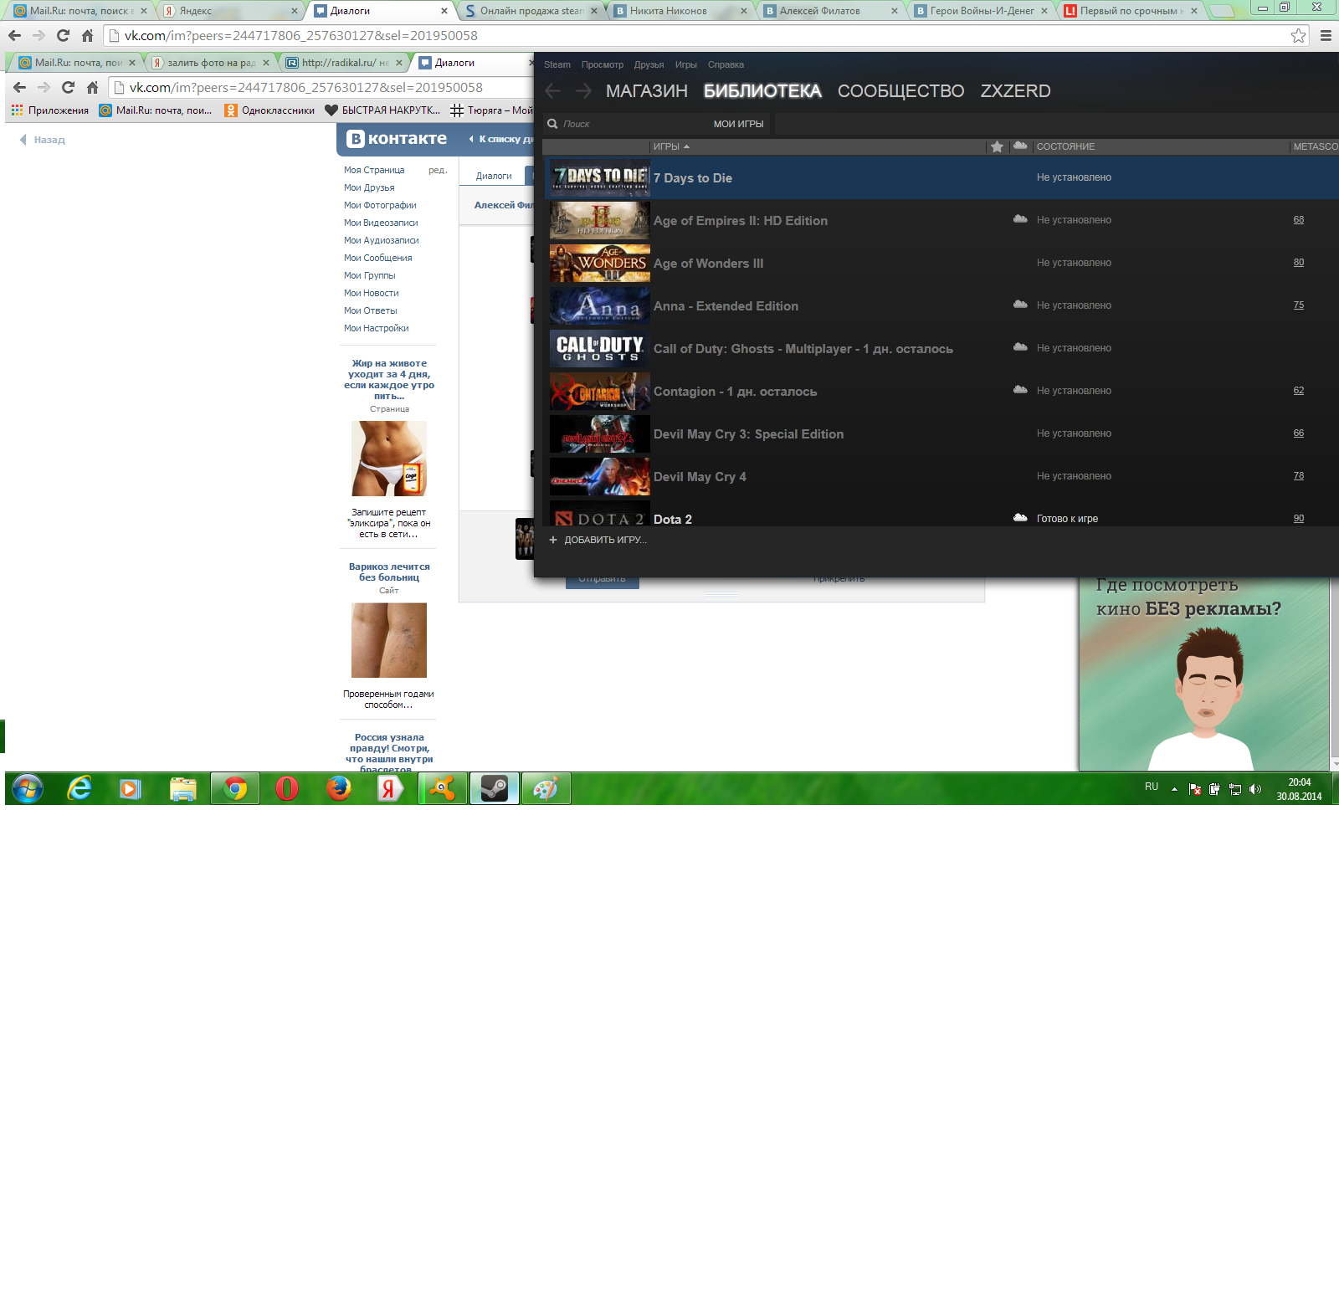Image resolution: width=1339 pixels, height=1292 pixels.
Task: Open Google Chrome from the taskbar
Action: (235, 788)
